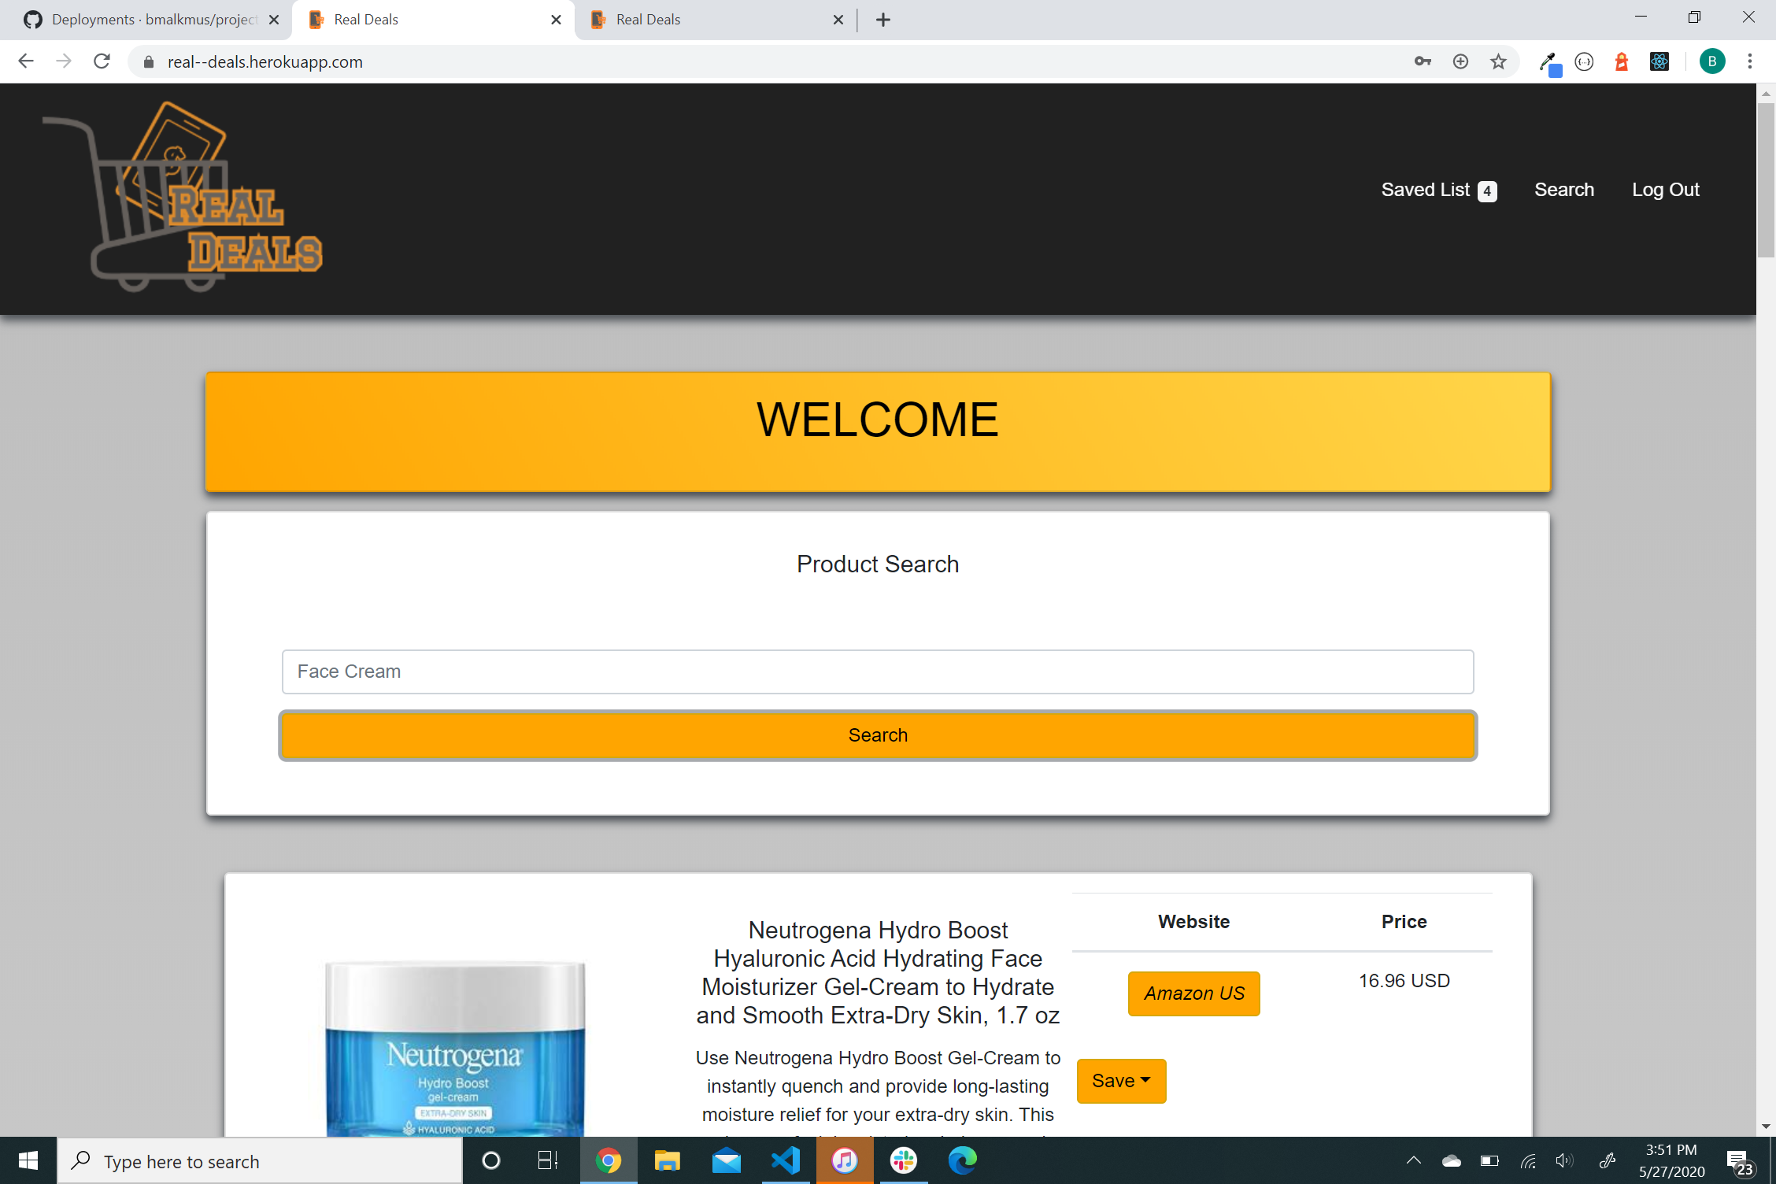Click the Neutrogena Hydro Boost product image

coord(455,1049)
